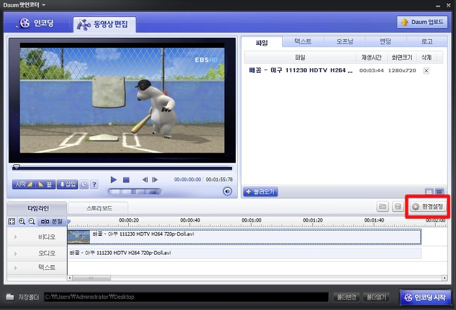Click the 파일 column header
The image size is (456, 310).
click(x=300, y=57)
